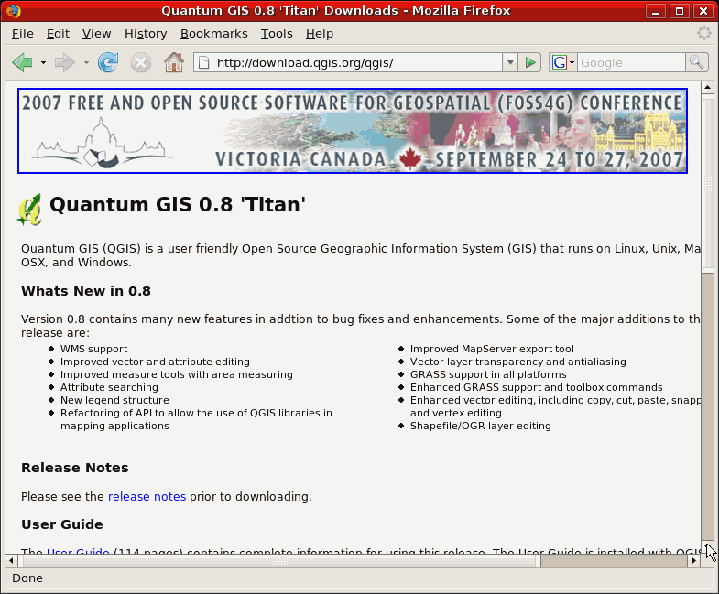The width and height of the screenshot is (719, 594).
Task: Reload the current page
Action: (x=108, y=62)
